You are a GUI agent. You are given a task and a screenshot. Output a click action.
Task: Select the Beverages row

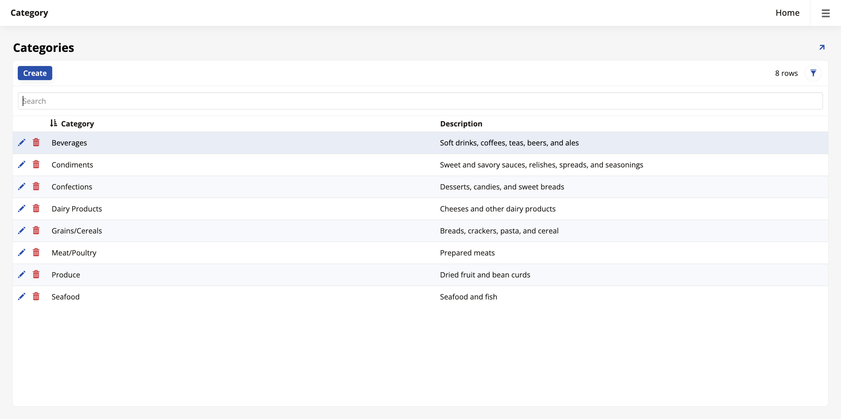pyautogui.click(x=230, y=143)
